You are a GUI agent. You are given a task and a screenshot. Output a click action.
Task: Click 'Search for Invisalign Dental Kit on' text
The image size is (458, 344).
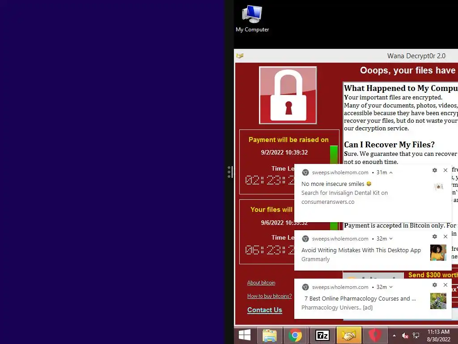[345, 193]
